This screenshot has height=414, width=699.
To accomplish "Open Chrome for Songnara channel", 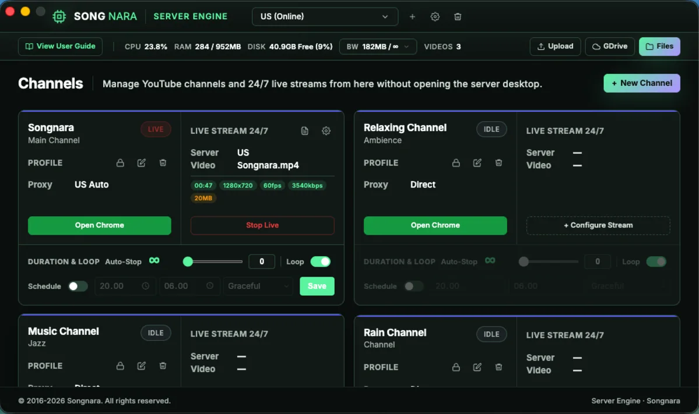I will tap(100, 225).
